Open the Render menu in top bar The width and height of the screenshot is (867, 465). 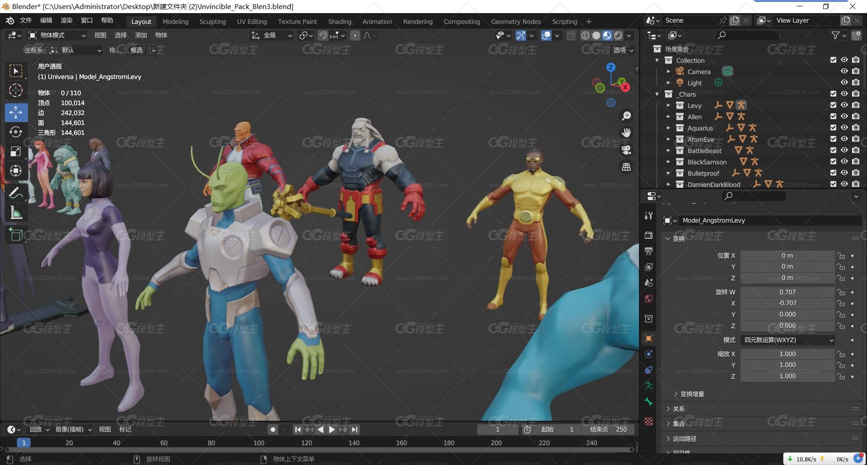coord(66,20)
